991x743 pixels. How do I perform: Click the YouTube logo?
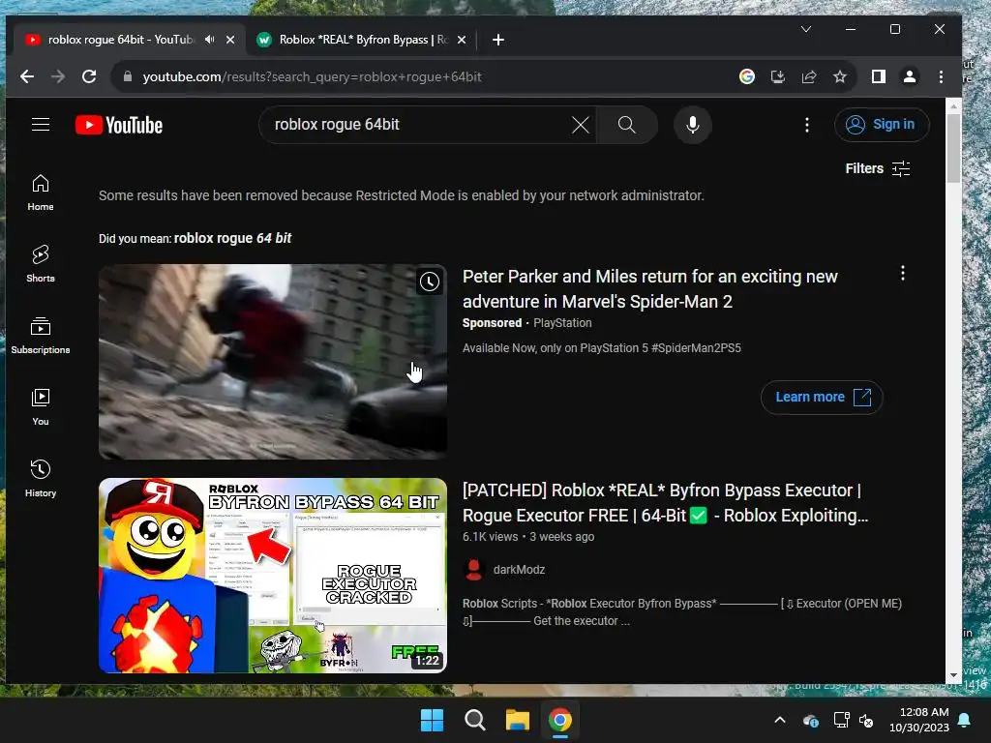(x=119, y=125)
